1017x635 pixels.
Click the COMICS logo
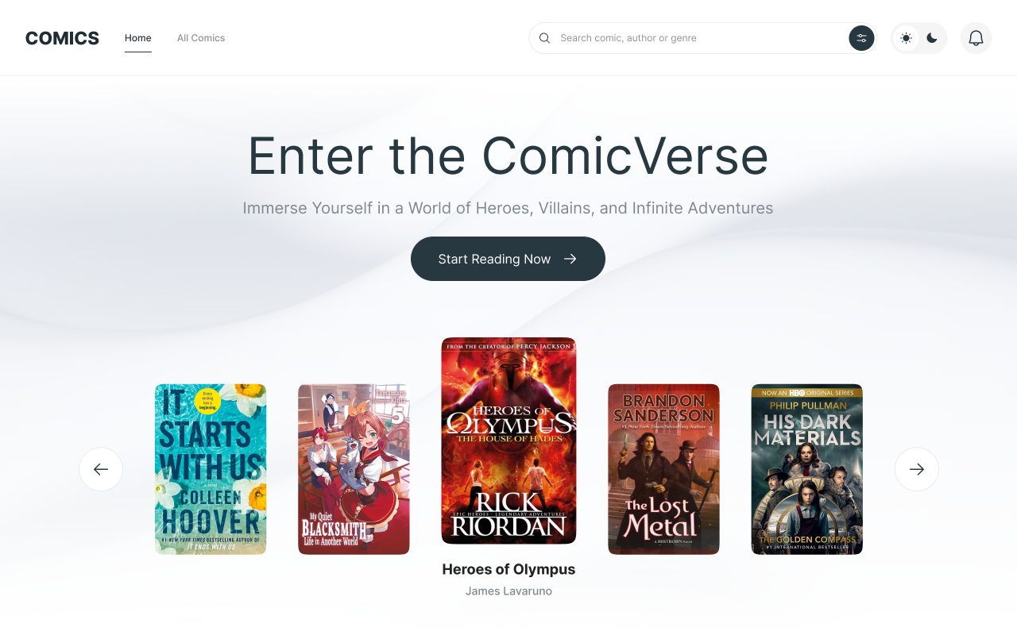62,38
